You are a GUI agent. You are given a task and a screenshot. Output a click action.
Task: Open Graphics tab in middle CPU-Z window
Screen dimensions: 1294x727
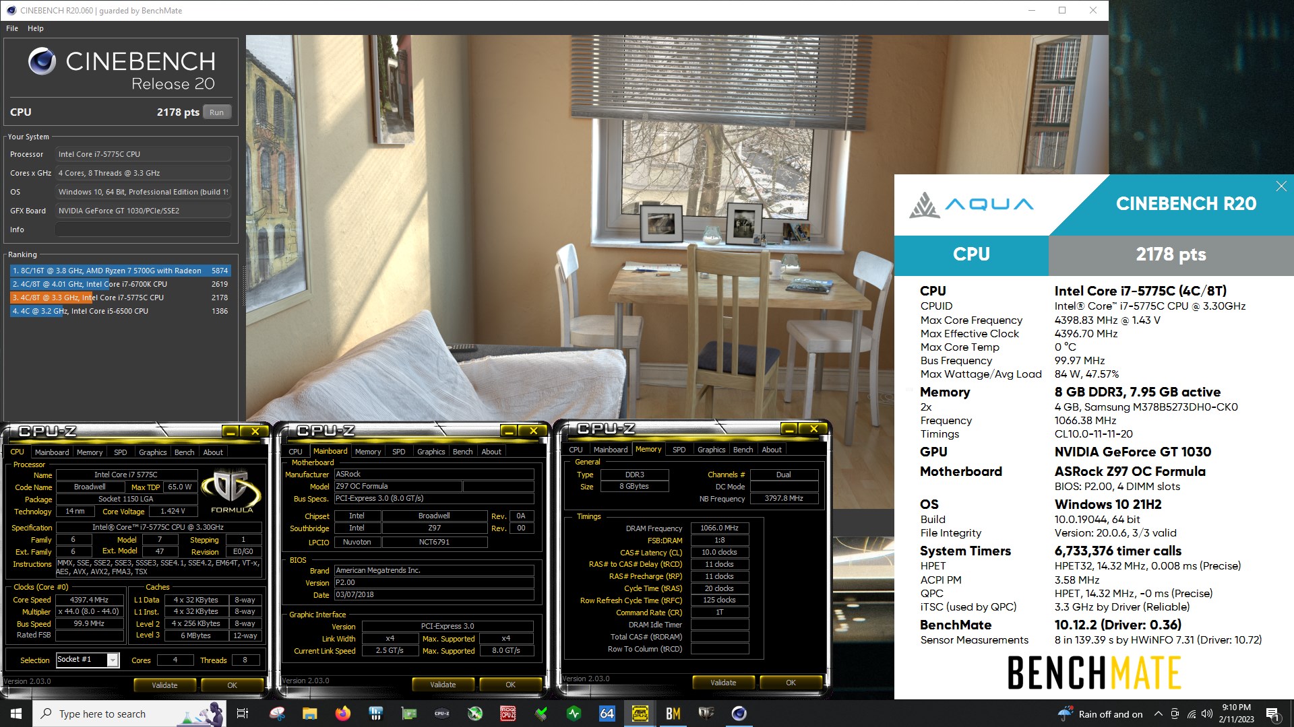click(x=431, y=452)
